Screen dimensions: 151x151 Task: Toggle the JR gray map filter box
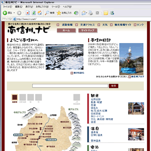click(x=77, y=97)
